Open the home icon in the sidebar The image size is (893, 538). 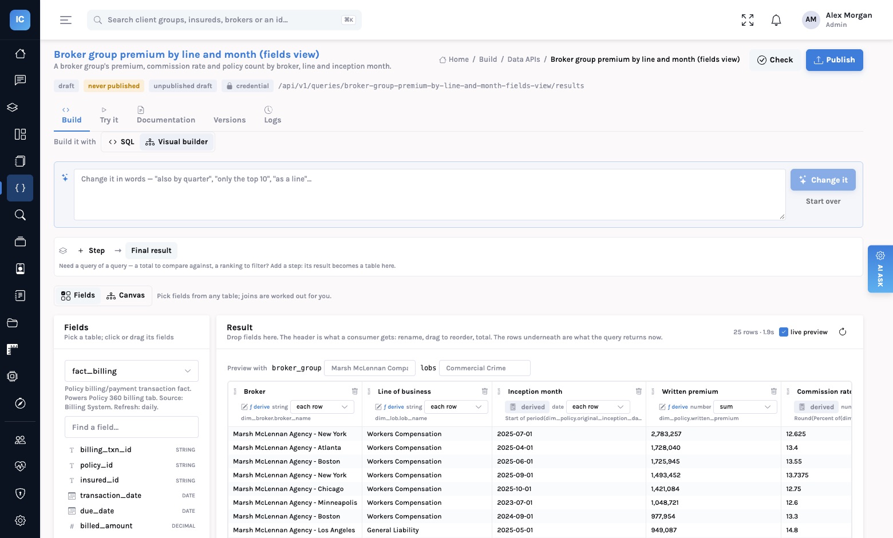20,54
